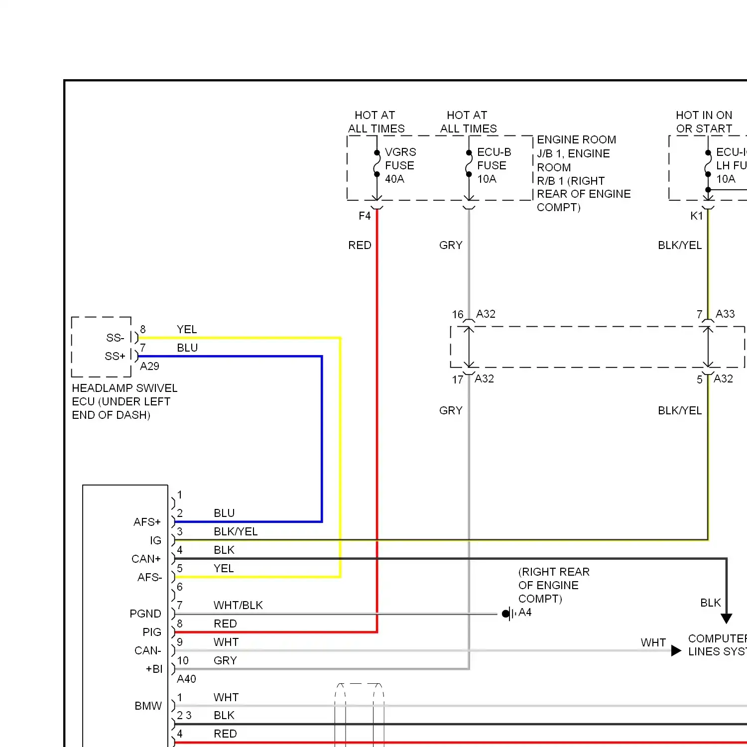
Task: Click the ground symbol beside A4
Action: (508, 614)
